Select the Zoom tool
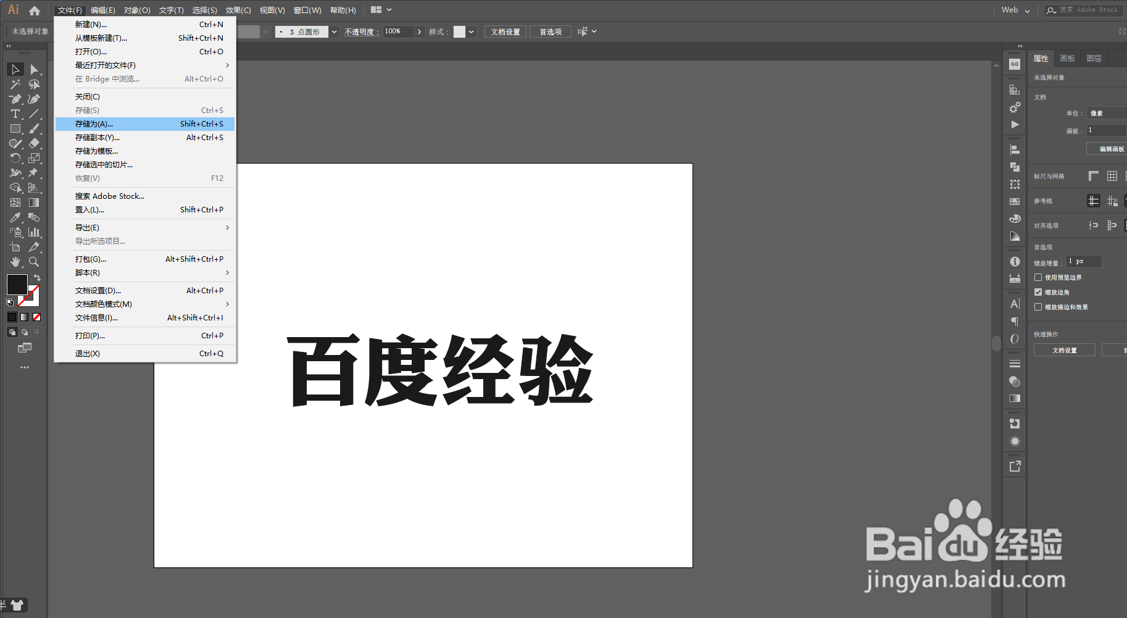This screenshot has width=1127, height=618. click(35, 261)
